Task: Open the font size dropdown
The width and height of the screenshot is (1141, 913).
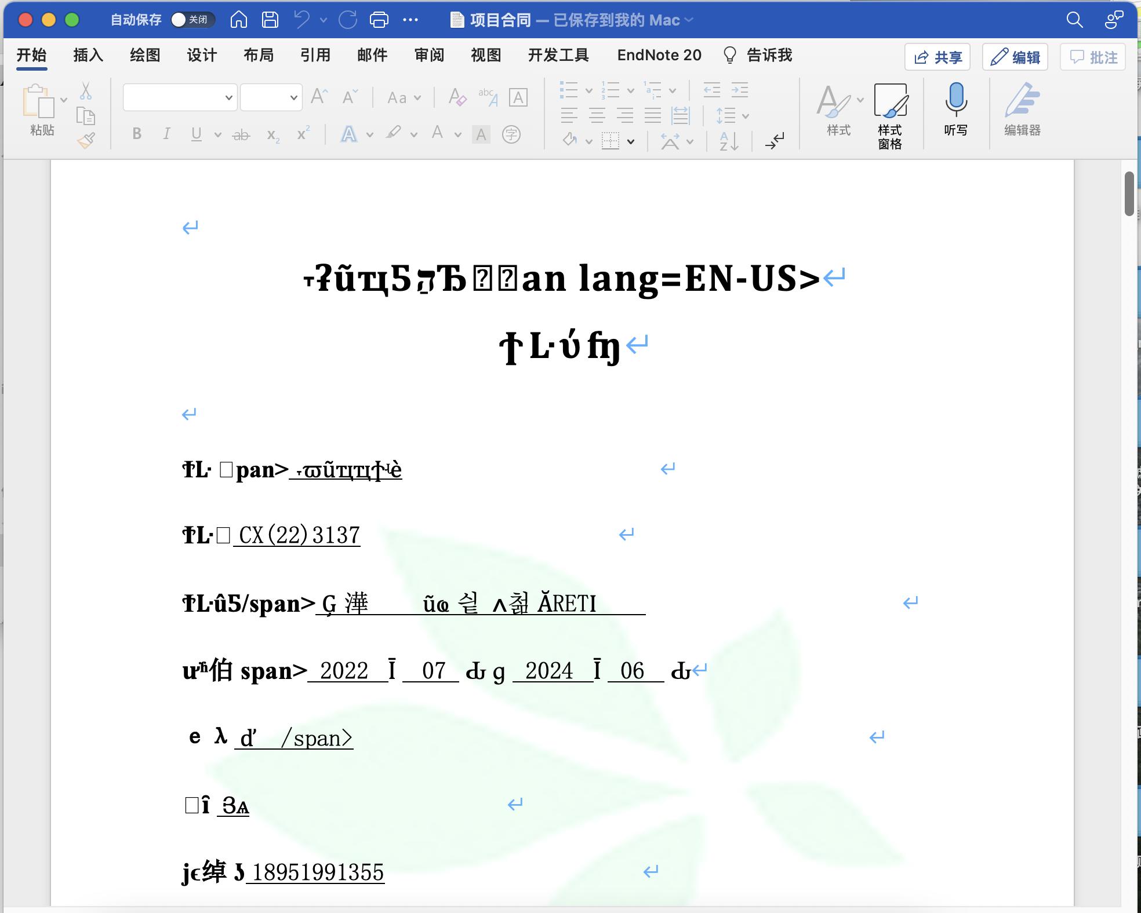Action: coord(293,98)
